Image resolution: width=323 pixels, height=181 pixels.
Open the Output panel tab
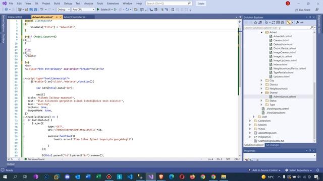pyautogui.click(x=11, y=164)
